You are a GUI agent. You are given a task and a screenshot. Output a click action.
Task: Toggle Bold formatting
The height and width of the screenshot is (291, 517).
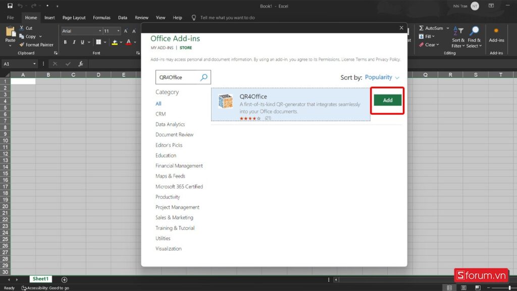(65, 42)
